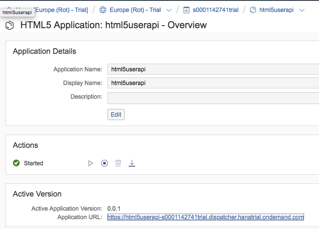319x229 pixels.
Task: Stop the application with the stop icon
Action: 104,163
